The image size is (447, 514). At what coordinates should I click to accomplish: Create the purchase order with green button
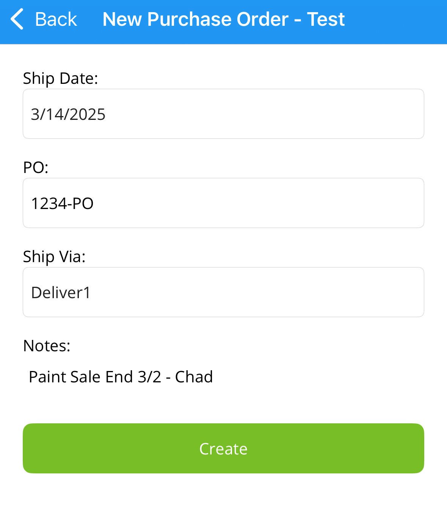223,448
